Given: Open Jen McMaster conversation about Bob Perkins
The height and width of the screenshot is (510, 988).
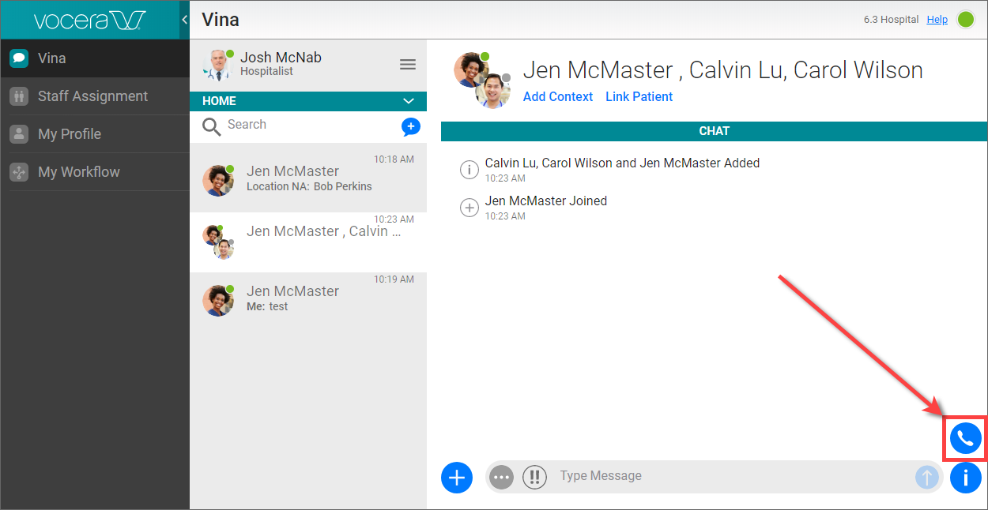Looking at the screenshot, I should (308, 178).
